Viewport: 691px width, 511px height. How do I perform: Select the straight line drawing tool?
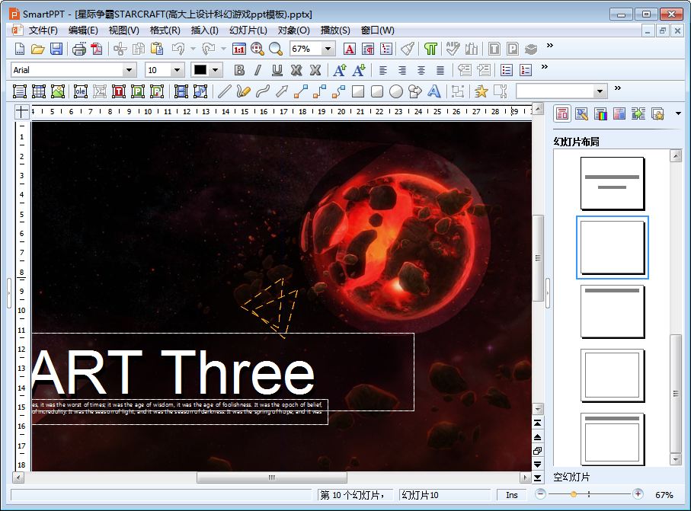pyautogui.click(x=224, y=91)
